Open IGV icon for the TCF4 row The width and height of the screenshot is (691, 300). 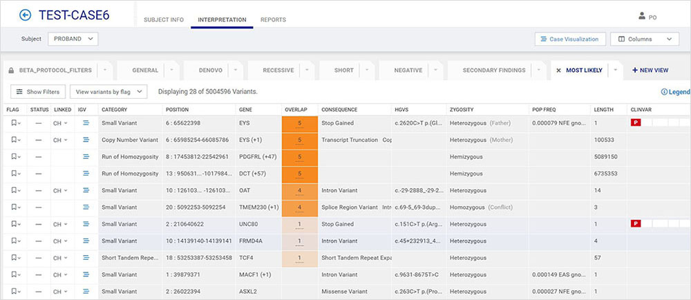[x=86, y=258]
